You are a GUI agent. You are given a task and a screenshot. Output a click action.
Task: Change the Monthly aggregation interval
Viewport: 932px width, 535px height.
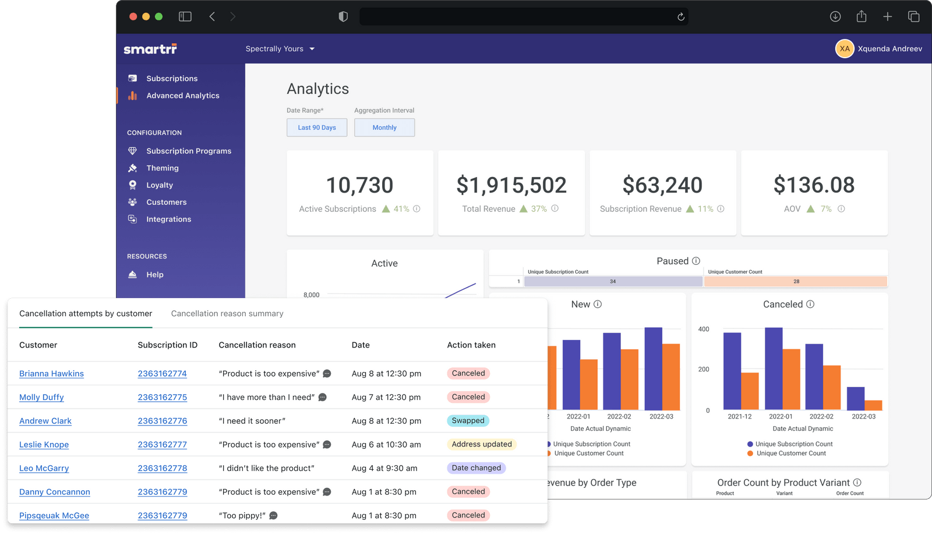click(x=384, y=127)
